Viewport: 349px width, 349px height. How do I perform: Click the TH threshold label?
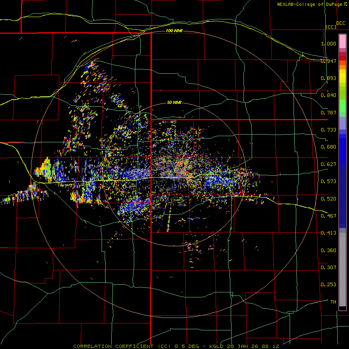click(333, 302)
